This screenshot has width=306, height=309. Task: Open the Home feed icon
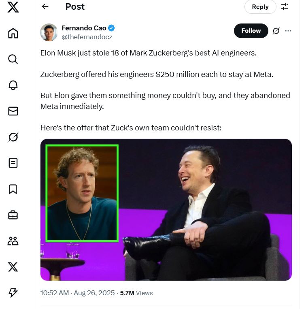[13, 33]
